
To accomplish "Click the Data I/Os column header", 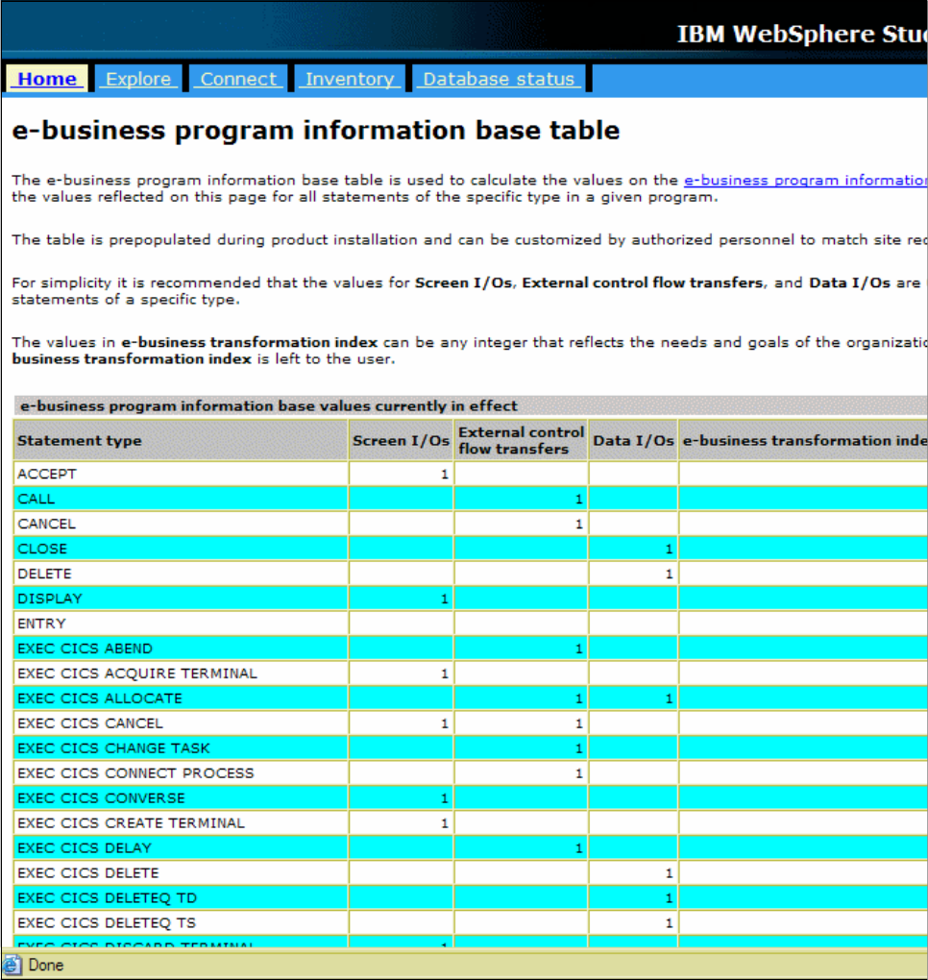I will (x=633, y=441).
